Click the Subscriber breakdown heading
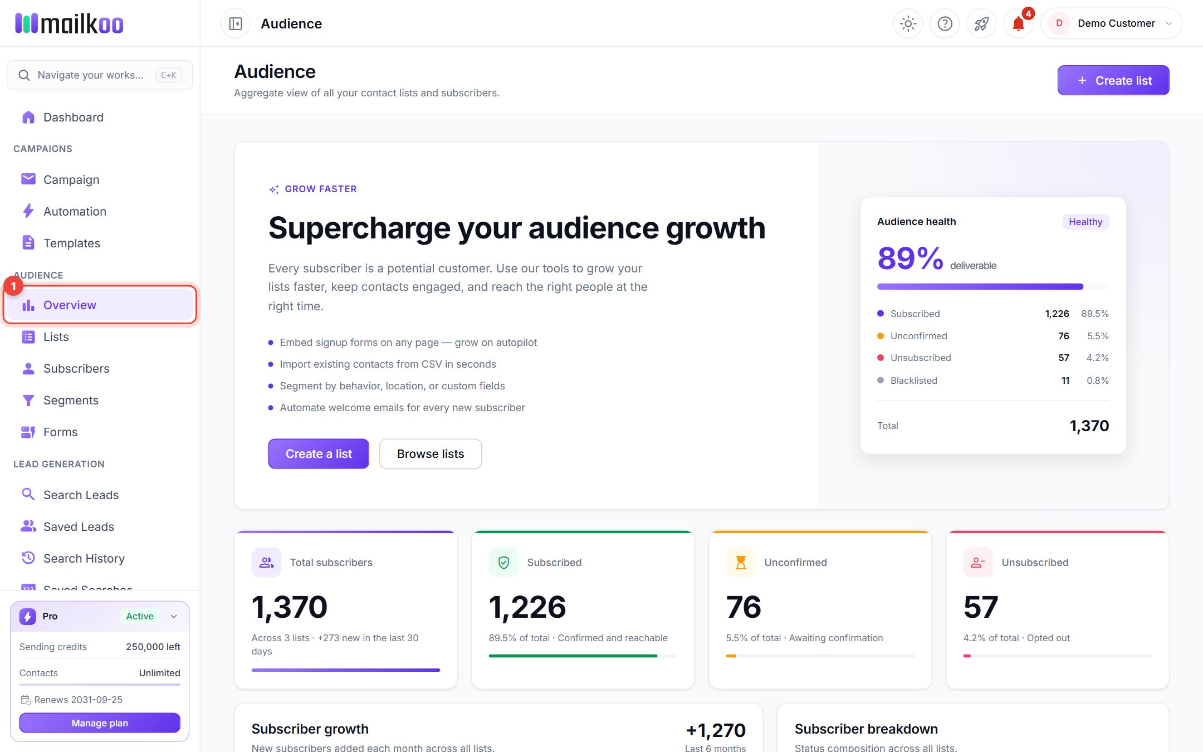 click(866, 729)
